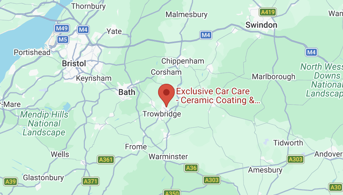Select the Chippenham town label
The image size is (343, 195).
[183, 61]
